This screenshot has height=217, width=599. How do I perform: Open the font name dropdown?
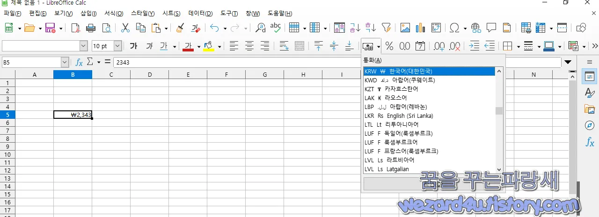pyautogui.click(x=84, y=46)
